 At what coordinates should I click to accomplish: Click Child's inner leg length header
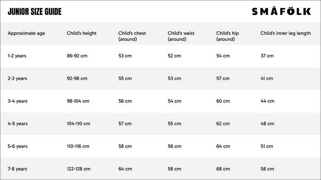tap(285, 33)
